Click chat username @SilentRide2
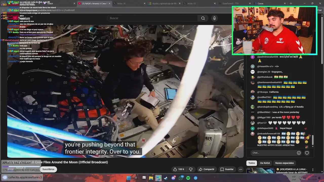 [x=264, y=112]
